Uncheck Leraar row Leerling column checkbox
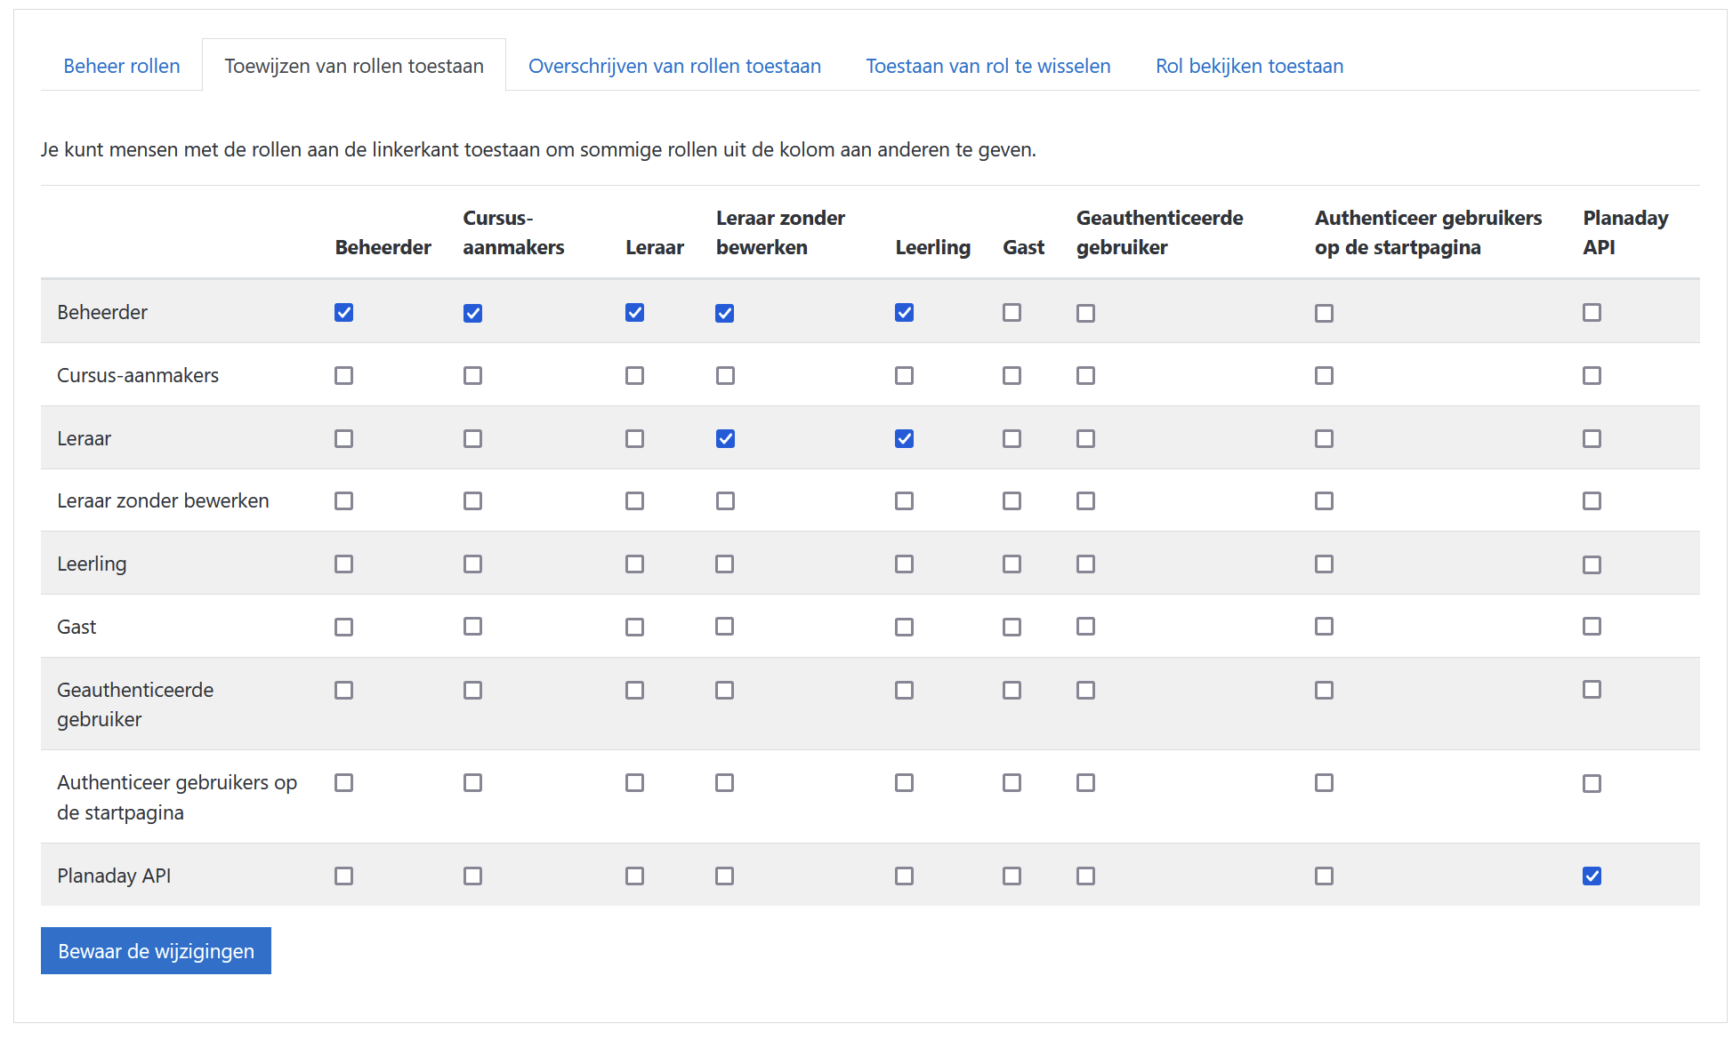The height and width of the screenshot is (1040, 1733). point(904,438)
